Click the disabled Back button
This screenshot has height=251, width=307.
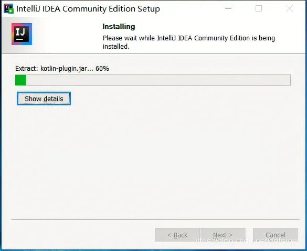pyautogui.click(x=177, y=235)
